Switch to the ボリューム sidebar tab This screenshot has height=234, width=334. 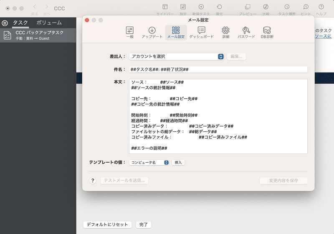point(49,23)
